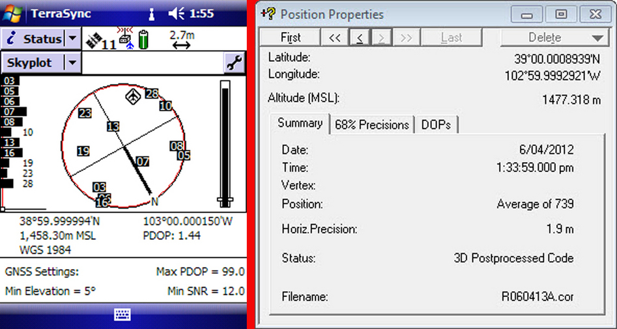617x329 pixels.
Task: Switch to the 68% Precisions tab
Action: pyautogui.click(x=372, y=124)
